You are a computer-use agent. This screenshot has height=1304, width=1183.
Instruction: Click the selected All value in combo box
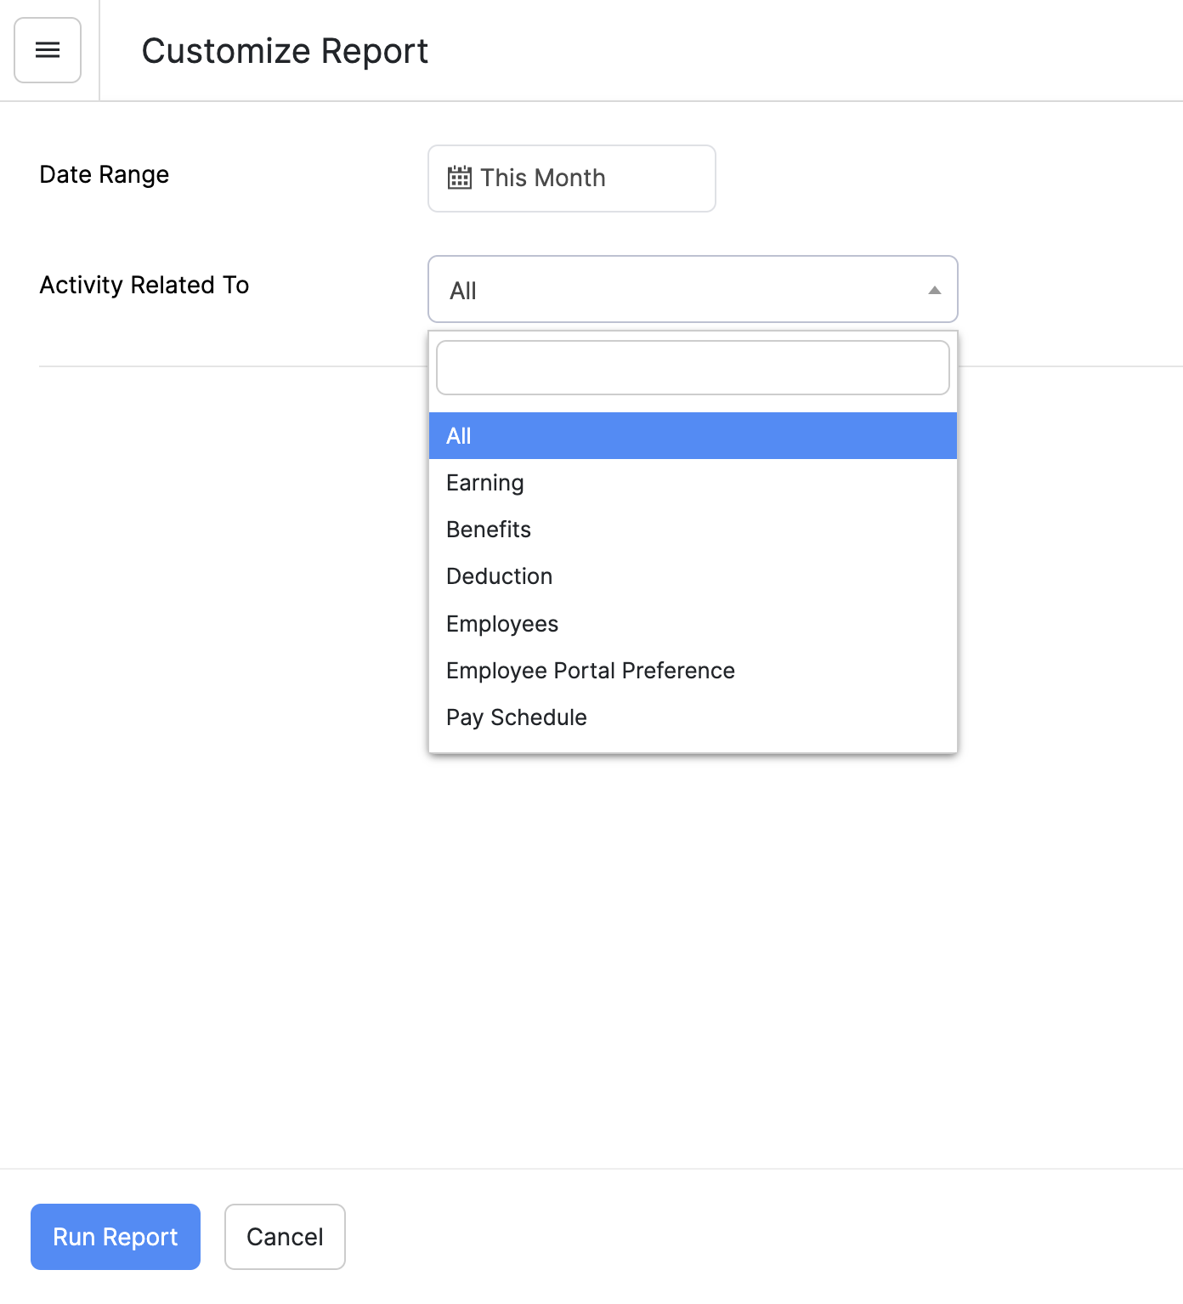coord(463,291)
